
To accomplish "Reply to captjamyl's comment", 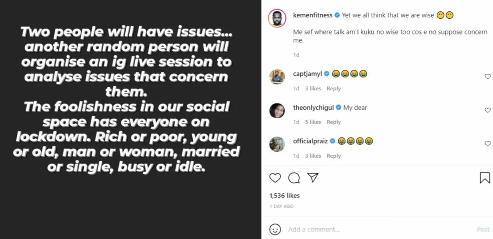I will 334,89.
